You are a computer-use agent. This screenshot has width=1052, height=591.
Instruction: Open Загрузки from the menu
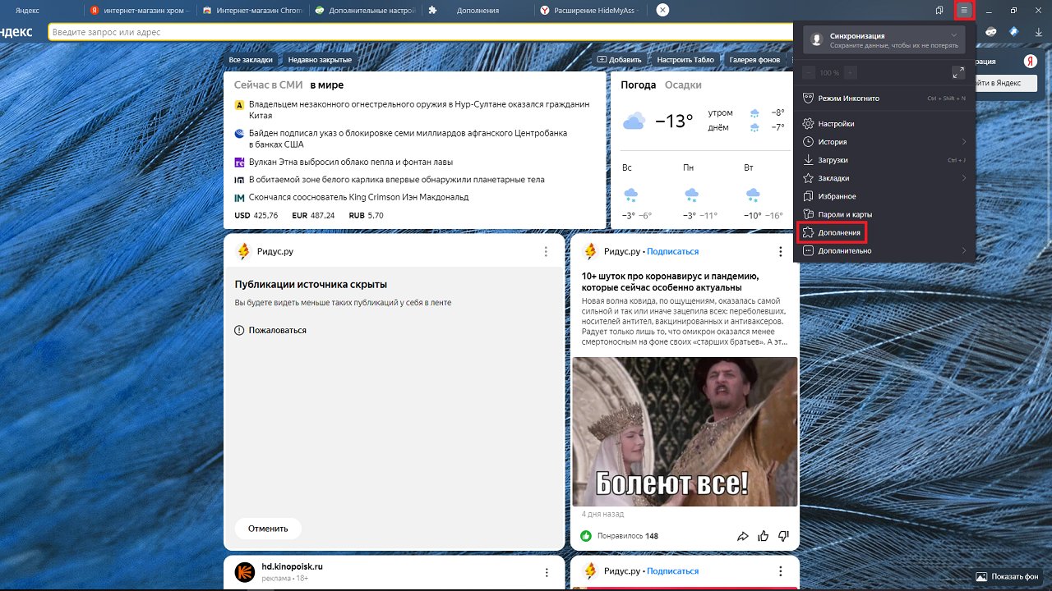pyautogui.click(x=884, y=160)
